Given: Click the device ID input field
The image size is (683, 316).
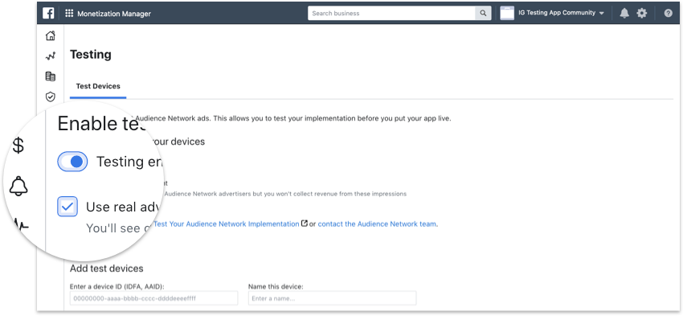Looking at the screenshot, I should pyautogui.click(x=153, y=298).
